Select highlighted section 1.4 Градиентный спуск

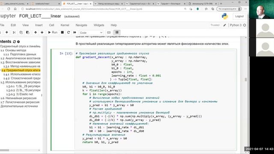(21, 70)
